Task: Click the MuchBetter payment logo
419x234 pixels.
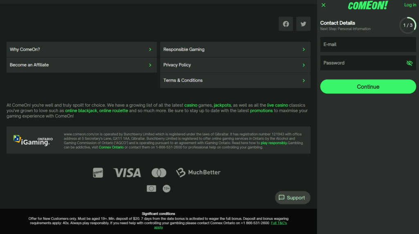Action: (x=198, y=172)
